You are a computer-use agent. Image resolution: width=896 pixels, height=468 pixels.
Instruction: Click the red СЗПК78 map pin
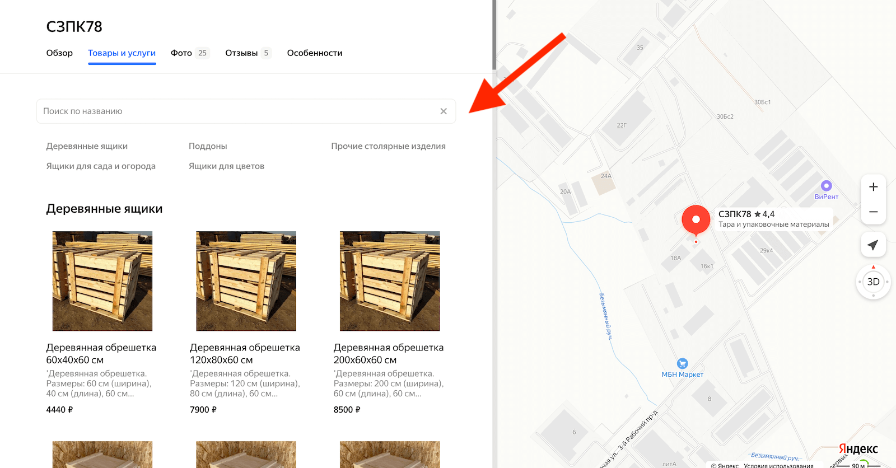click(x=696, y=221)
